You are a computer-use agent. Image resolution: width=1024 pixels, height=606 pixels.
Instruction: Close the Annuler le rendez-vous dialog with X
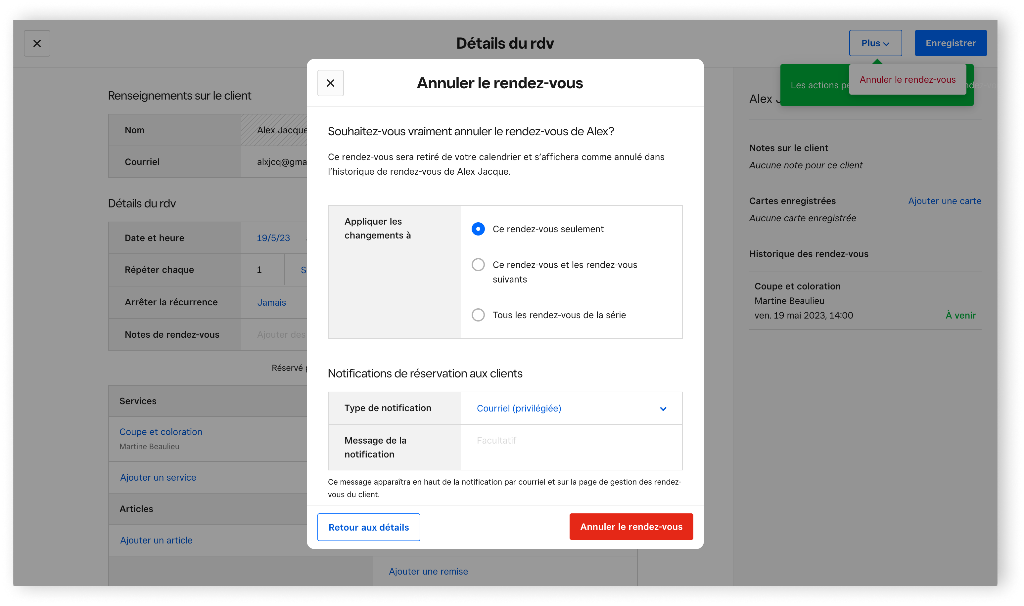pos(330,83)
